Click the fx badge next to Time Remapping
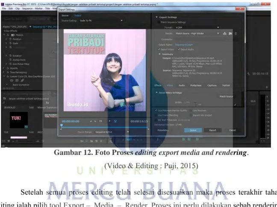The height and width of the screenshot is (207, 277). point(8,72)
